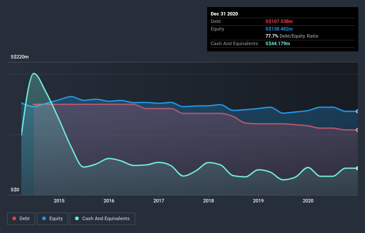Click the S$107.538m debt value
The width and height of the screenshot is (365, 233).
(279, 21)
